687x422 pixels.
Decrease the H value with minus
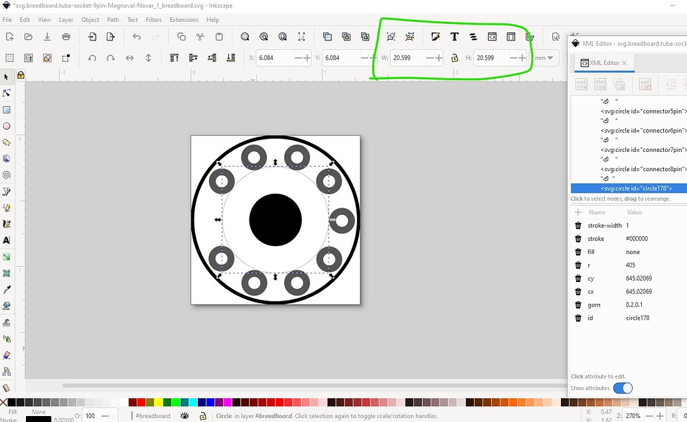pos(513,58)
